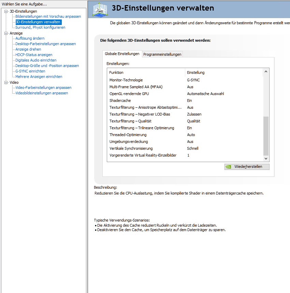Select the Vertikale Synchronisierung row

185,148
